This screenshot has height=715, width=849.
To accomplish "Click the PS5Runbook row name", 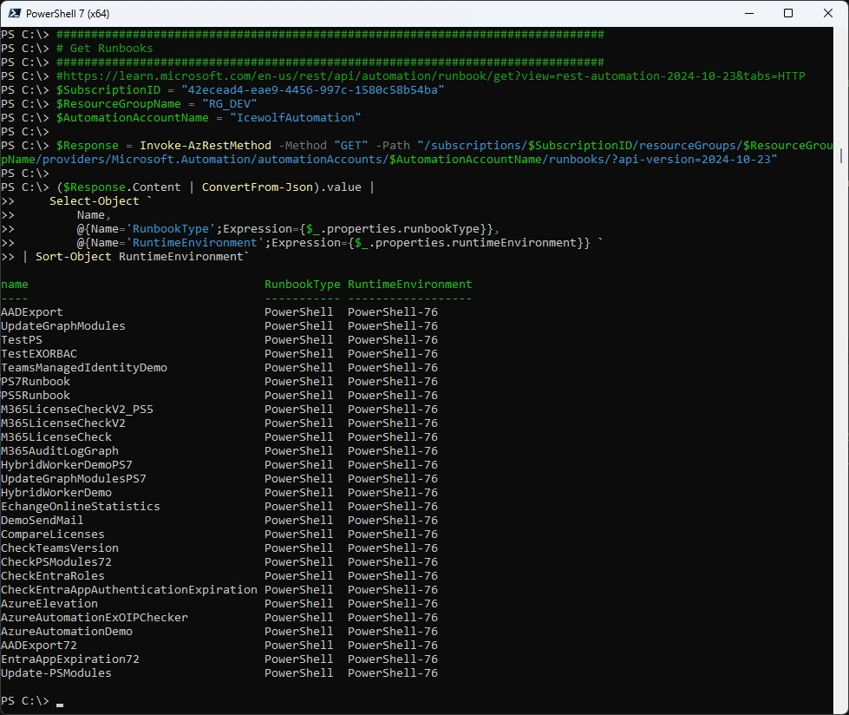I will point(36,396).
